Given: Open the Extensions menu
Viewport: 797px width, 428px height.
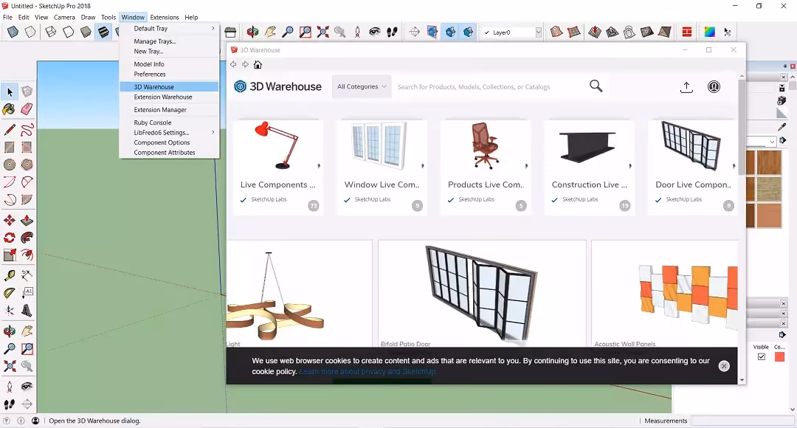Looking at the screenshot, I should pyautogui.click(x=164, y=17).
